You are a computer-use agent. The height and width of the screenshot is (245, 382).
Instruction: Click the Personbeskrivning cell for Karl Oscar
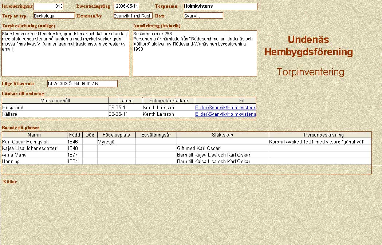point(320,142)
